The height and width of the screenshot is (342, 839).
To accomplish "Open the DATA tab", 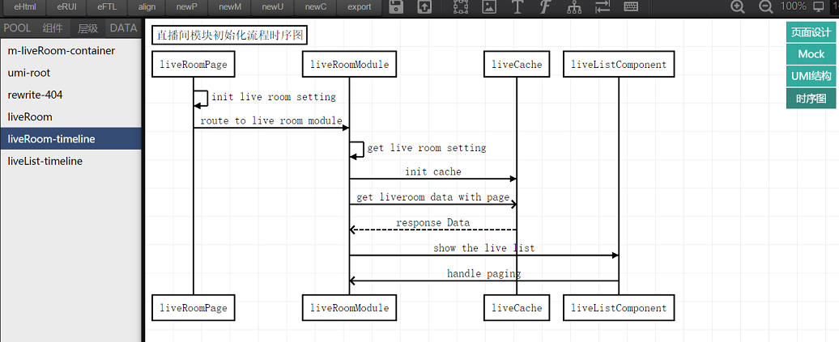I will click(x=123, y=28).
